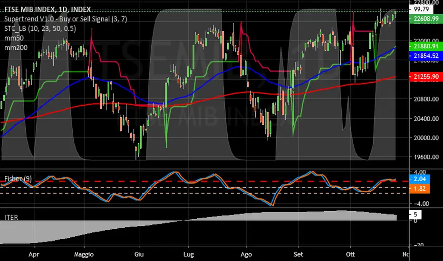
Task: Click the Ago time axis label
Action: pyautogui.click(x=246, y=254)
